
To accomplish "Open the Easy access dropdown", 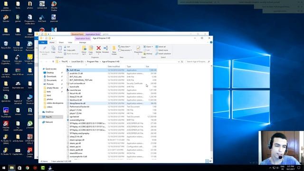I will [x=125, y=50].
